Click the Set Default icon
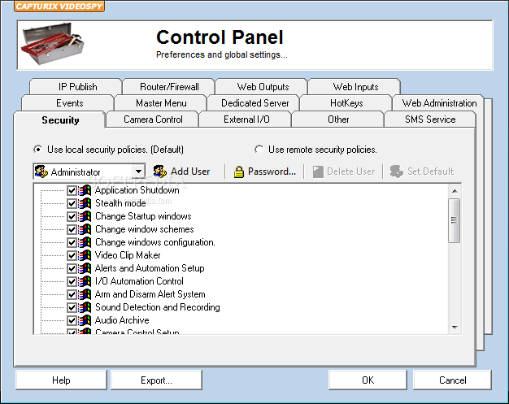This screenshot has width=509, height=404. point(397,172)
